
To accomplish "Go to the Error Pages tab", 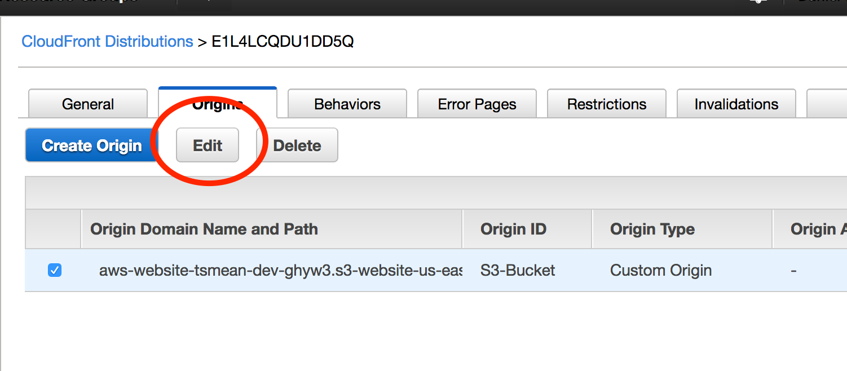I will [x=477, y=104].
